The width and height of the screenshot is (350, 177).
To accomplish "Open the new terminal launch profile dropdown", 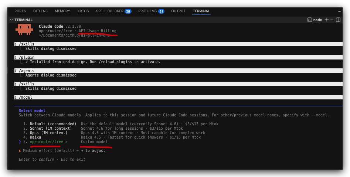I will click(332, 20).
